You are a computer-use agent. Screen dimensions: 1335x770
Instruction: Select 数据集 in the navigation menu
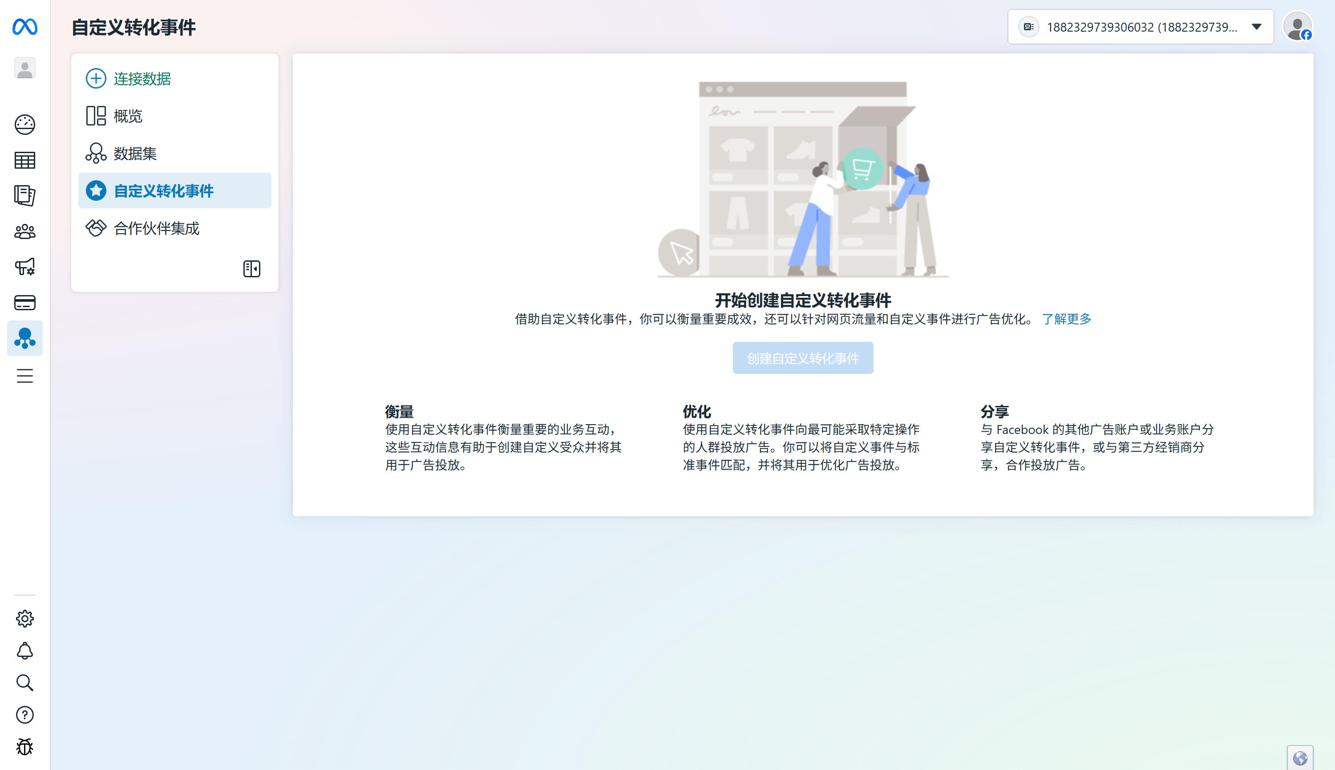pos(135,154)
